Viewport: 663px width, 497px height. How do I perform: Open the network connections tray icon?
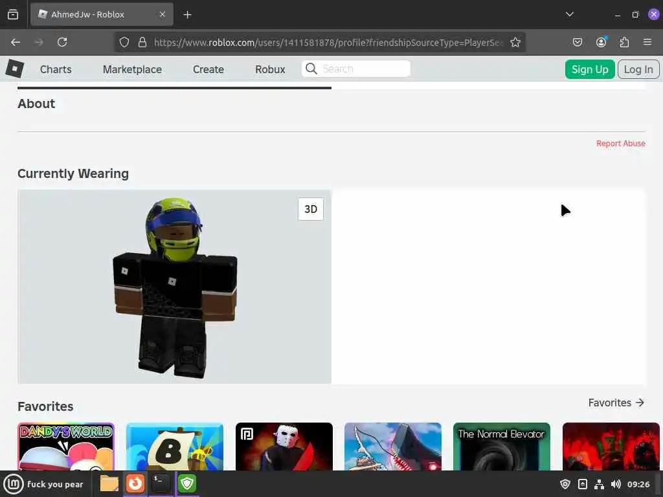599,484
